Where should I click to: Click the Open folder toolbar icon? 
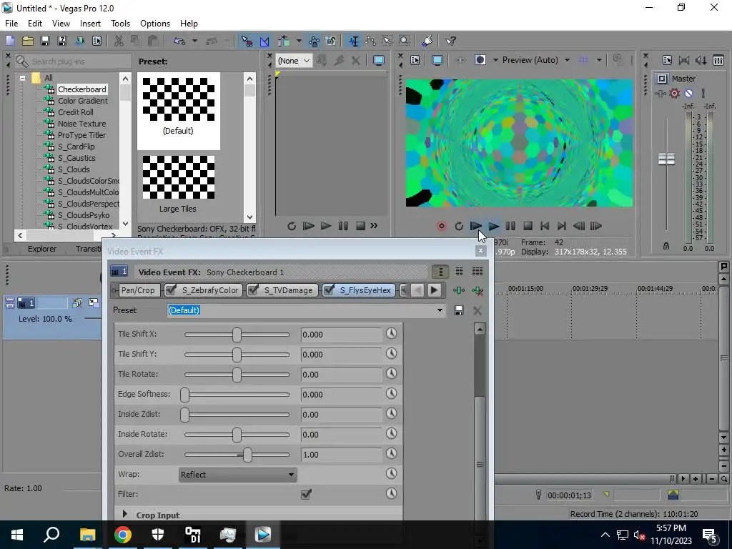[28, 41]
